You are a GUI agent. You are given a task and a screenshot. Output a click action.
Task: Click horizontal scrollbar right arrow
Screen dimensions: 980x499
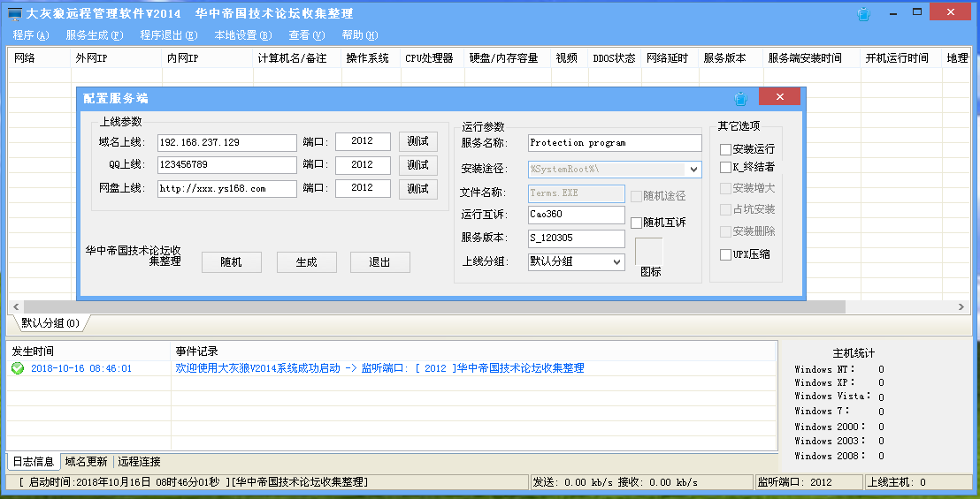961,306
